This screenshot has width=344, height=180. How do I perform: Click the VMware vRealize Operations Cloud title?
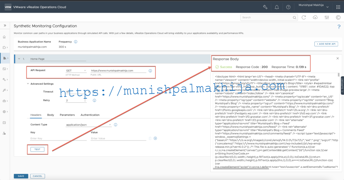point(40,7)
